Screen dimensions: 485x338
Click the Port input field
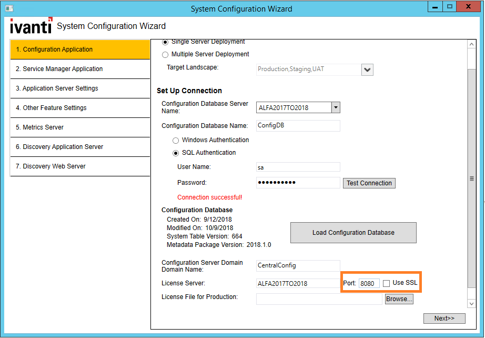(x=370, y=282)
